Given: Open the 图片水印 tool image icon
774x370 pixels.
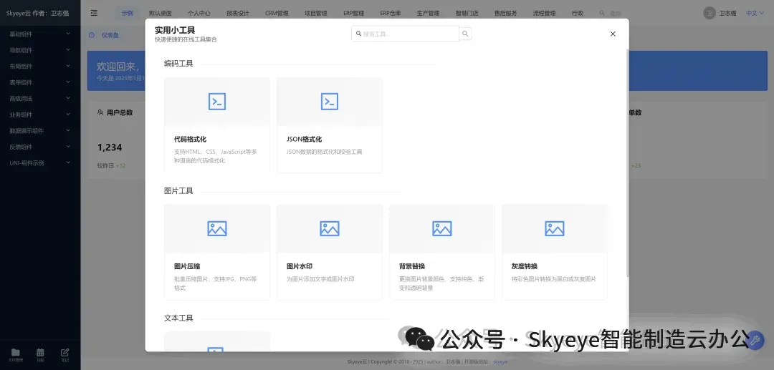Looking at the screenshot, I should click(x=330, y=228).
